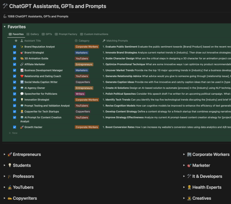The width and height of the screenshot is (231, 204).
Task: Switch to the GPTs view tab
Action: click(47, 34)
